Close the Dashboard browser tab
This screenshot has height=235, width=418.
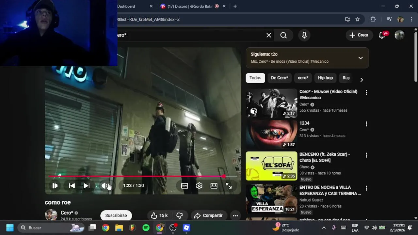coord(151,6)
